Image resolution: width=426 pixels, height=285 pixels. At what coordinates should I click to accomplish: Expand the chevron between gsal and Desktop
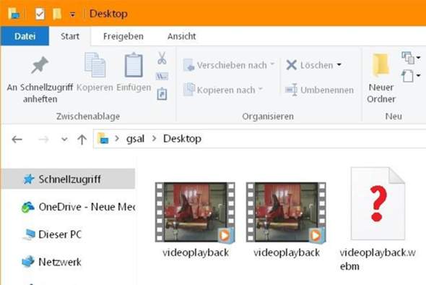pyautogui.click(x=155, y=139)
